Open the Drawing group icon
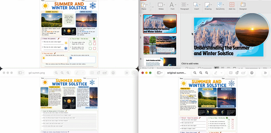Image resolution: width=271 pixels, height=133 pixels. coord(207,5)
